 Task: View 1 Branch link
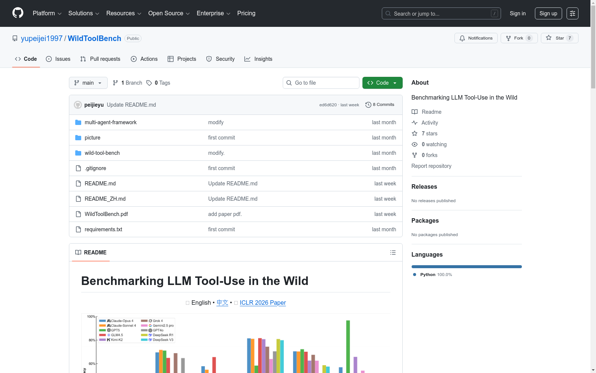(x=127, y=83)
